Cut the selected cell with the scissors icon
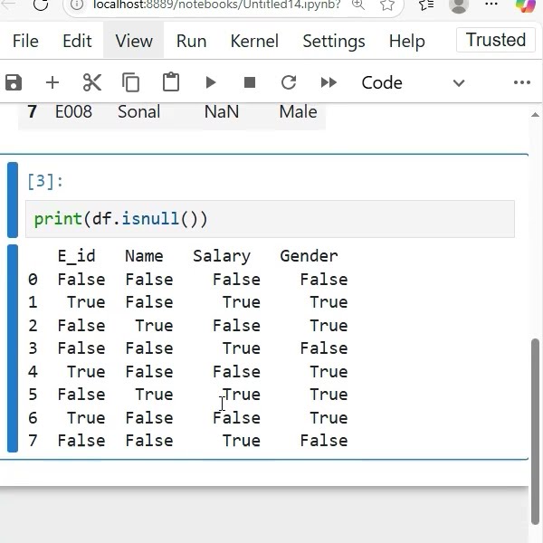The width and height of the screenshot is (543, 543). click(92, 82)
